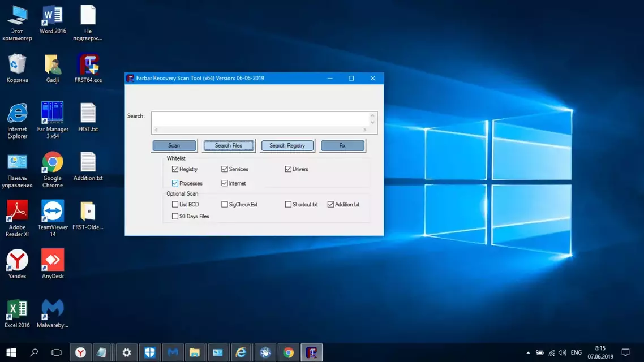Show hidden icons in the system tray
Viewport: 644px width, 362px height.
[x=528, y=352]
